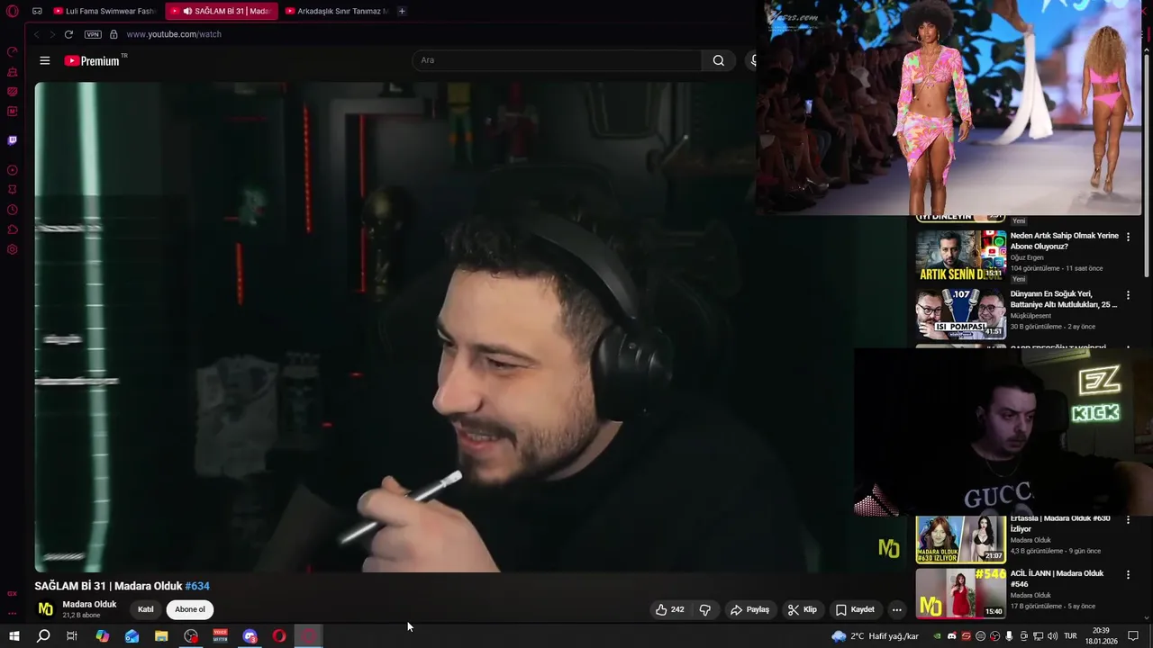
Task: Open the Windows Start menu
Action: (14, 636)
